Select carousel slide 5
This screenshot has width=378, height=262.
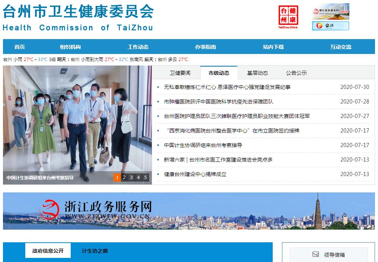(145, 178)
